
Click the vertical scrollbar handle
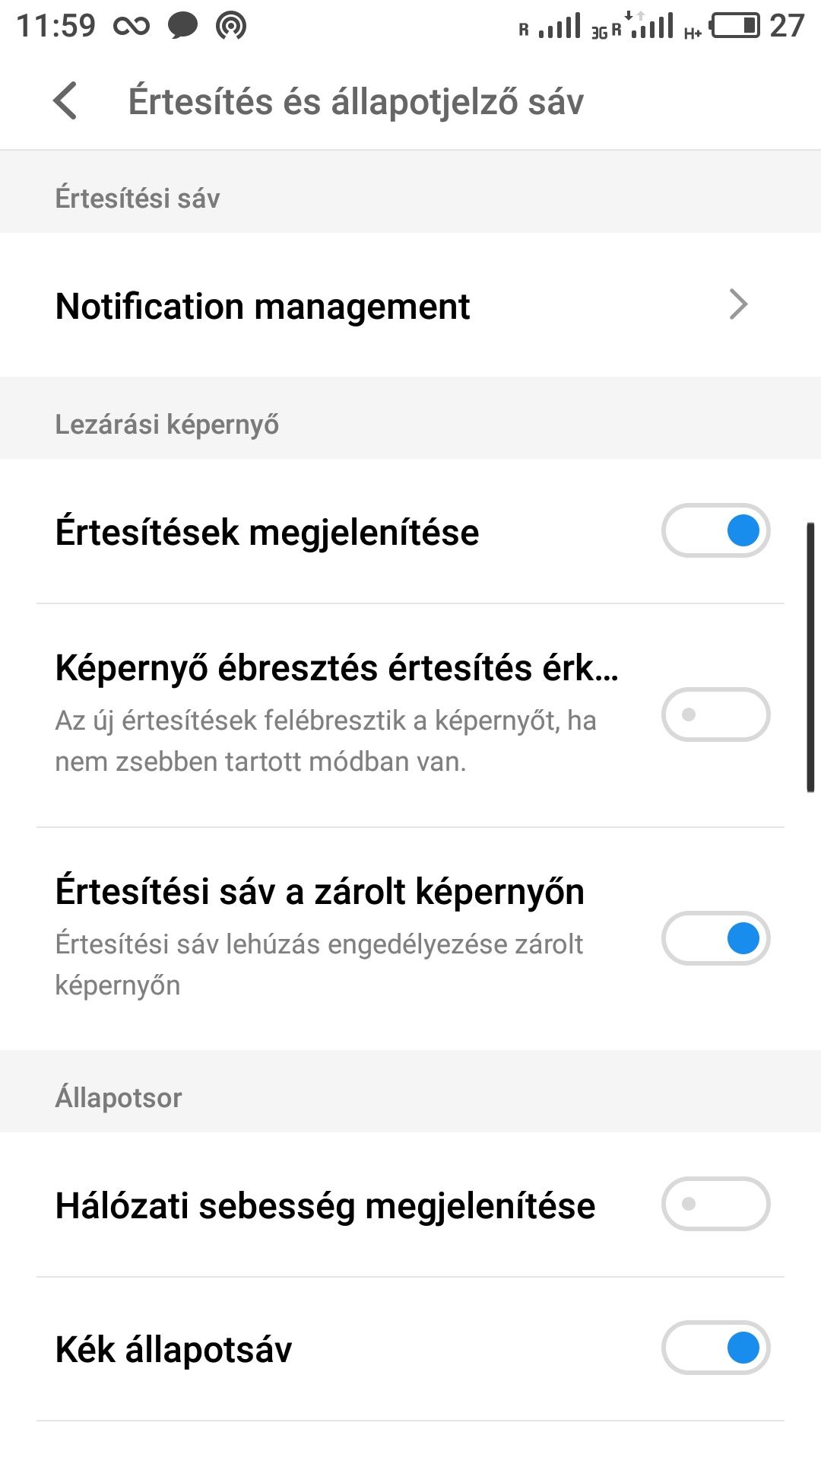pos(810,657)
